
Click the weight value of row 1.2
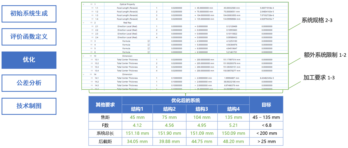pyautogui.click(x=176, y=12)
